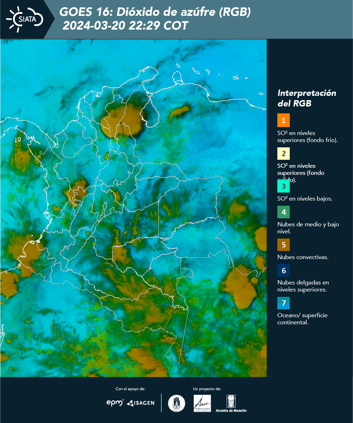The image size is (353, 423).
Task: Click the ISAGEN logo in the footer
Action: [140, 403]
